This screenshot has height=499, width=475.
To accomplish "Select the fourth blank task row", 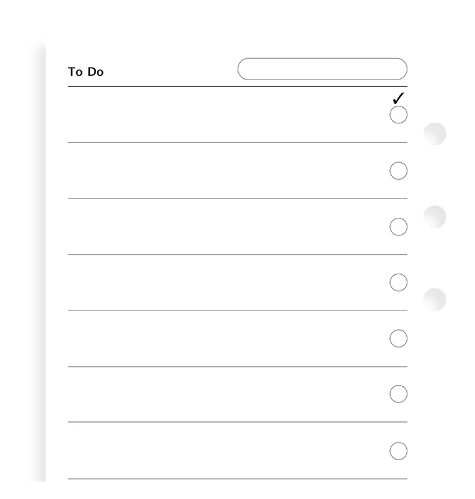I will coord(225,282).
